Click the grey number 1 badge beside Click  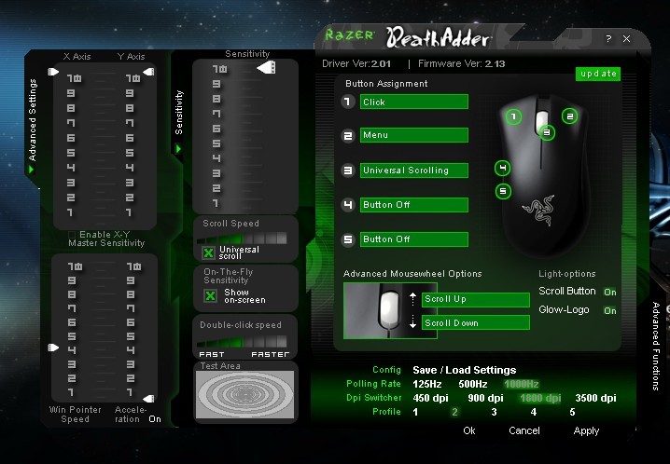coord(348,102)
